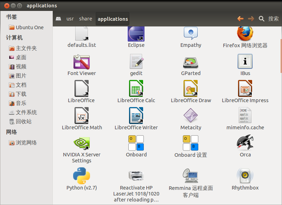Open 文档 folder in sidebar
282x205 pixels.
coord(18,85)
